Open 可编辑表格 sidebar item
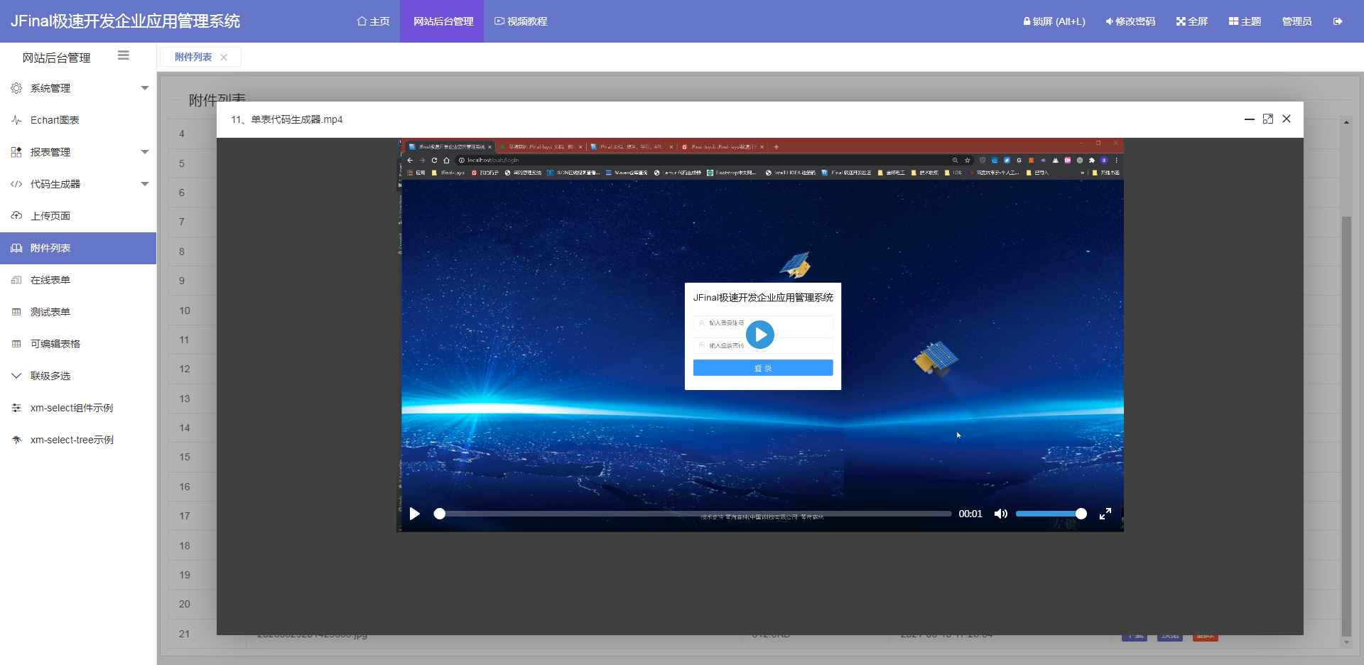Image resolution: width=1364 pixels, height=665 pixels. [x=78, y=344]
